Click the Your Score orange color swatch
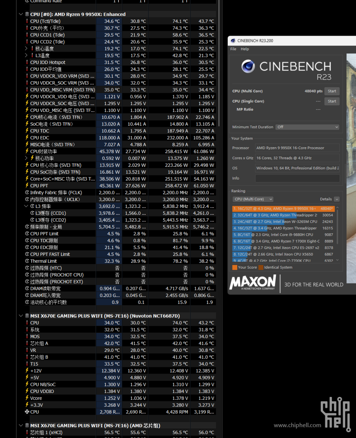The image size is (356, 438). click(x=235, y=268)
